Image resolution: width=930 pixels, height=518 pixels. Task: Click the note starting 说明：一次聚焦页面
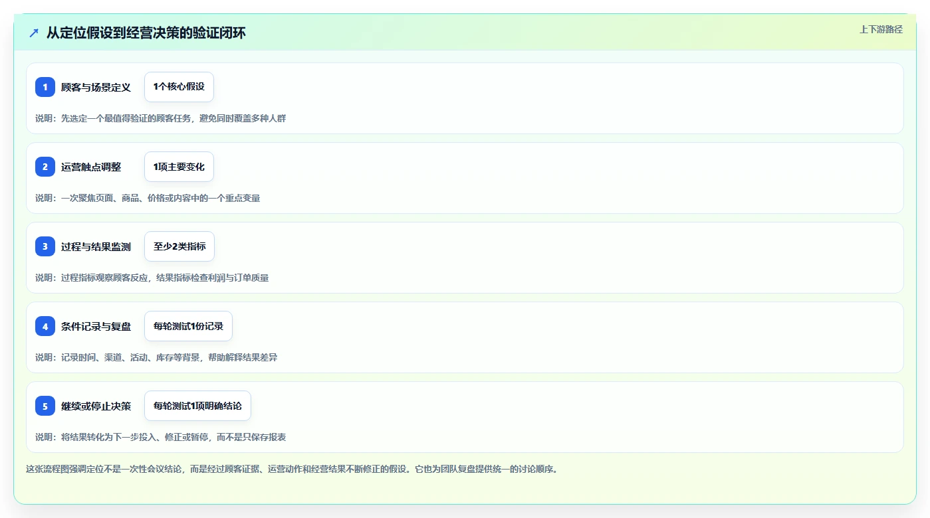click(x=148, y=198)
